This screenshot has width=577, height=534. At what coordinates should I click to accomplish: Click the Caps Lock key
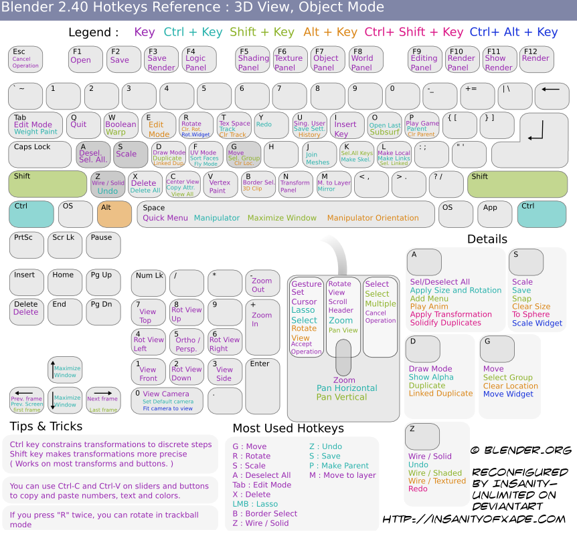click(x=39, y=154)
